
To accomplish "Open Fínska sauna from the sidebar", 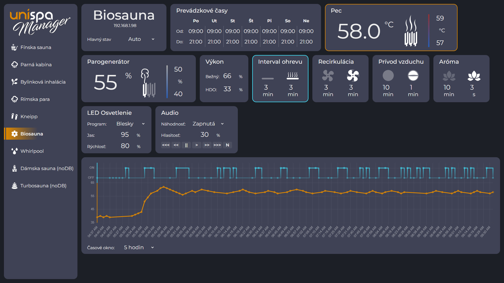I will click(x=41, y=47).
